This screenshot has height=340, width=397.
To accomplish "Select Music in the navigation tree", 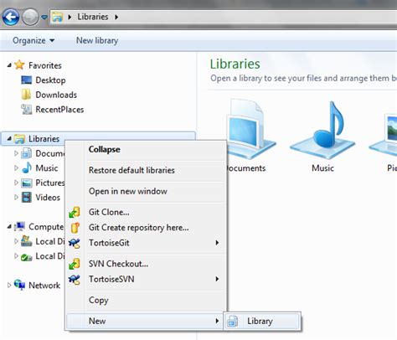I will 47,168.
